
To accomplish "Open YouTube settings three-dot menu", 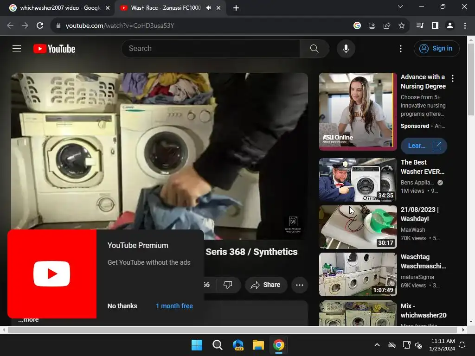I will click(400, 48).
